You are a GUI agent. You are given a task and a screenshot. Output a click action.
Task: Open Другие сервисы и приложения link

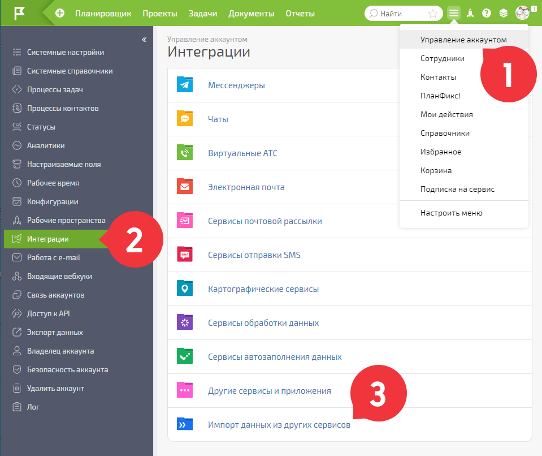pyautogui.click(x=269, y=390)
